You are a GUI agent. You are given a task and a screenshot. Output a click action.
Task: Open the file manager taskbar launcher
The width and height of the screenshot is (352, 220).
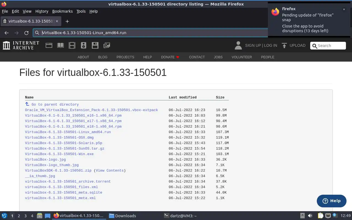click(x=40, y=216)
